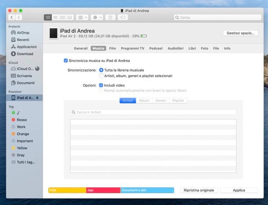Open the gear action menu
This screenshot has width=268, height=205.
point(97,17)
